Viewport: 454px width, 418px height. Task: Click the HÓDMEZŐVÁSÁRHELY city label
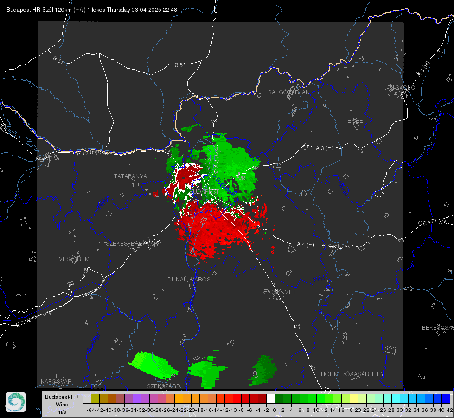(352, 374)
